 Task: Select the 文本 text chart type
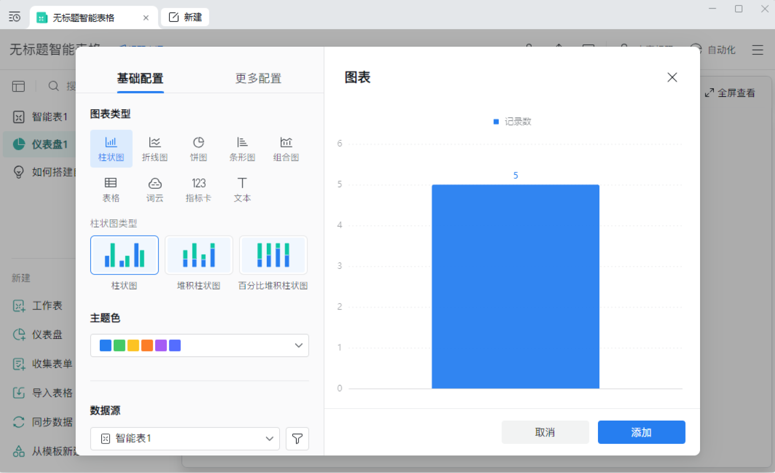pos(242,189)
